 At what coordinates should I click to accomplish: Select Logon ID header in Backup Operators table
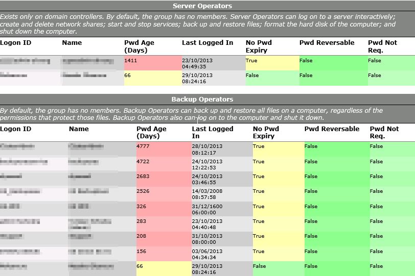(x=15, y=129)
